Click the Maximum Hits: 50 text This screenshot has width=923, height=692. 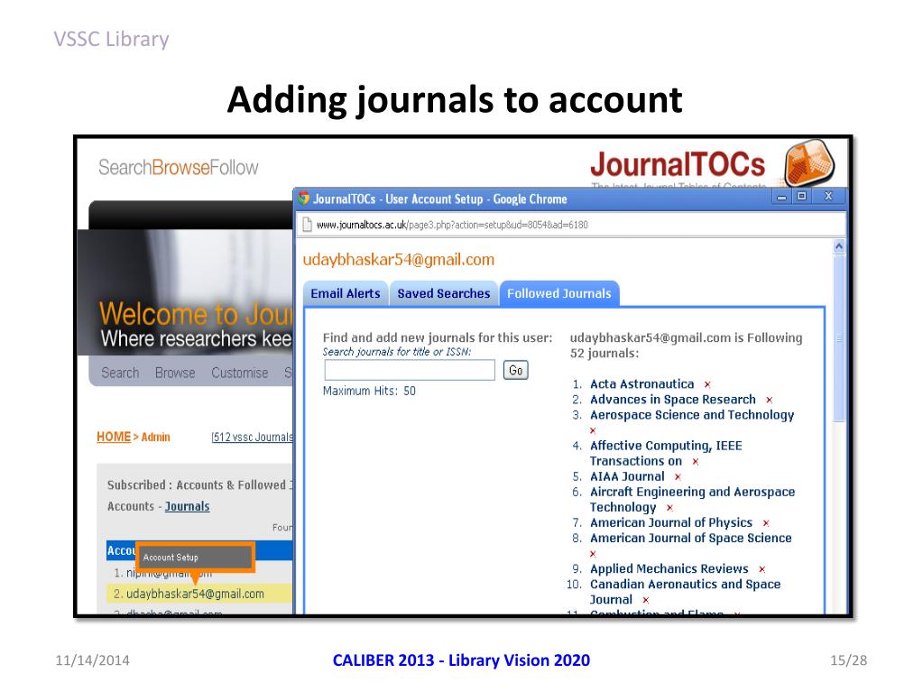(369, 392)
